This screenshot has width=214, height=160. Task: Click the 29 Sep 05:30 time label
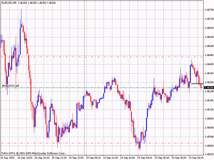[162, 158]
